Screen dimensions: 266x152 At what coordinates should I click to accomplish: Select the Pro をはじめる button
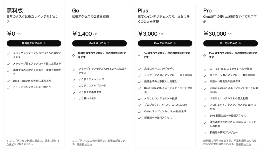tap(230, 43)
